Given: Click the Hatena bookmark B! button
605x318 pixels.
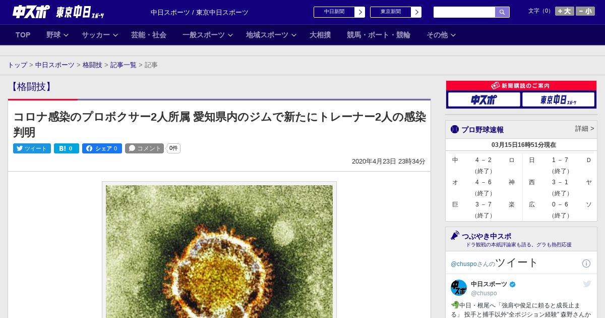Looking at the screenshot, I should (x=67, y=148).
